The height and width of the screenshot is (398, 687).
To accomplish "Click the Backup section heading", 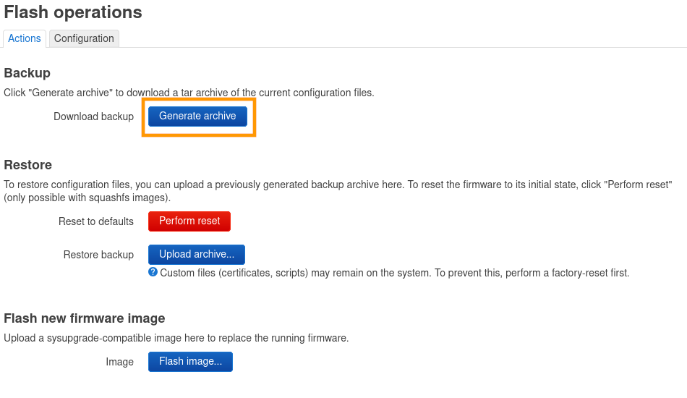I will tap(27, 73).
